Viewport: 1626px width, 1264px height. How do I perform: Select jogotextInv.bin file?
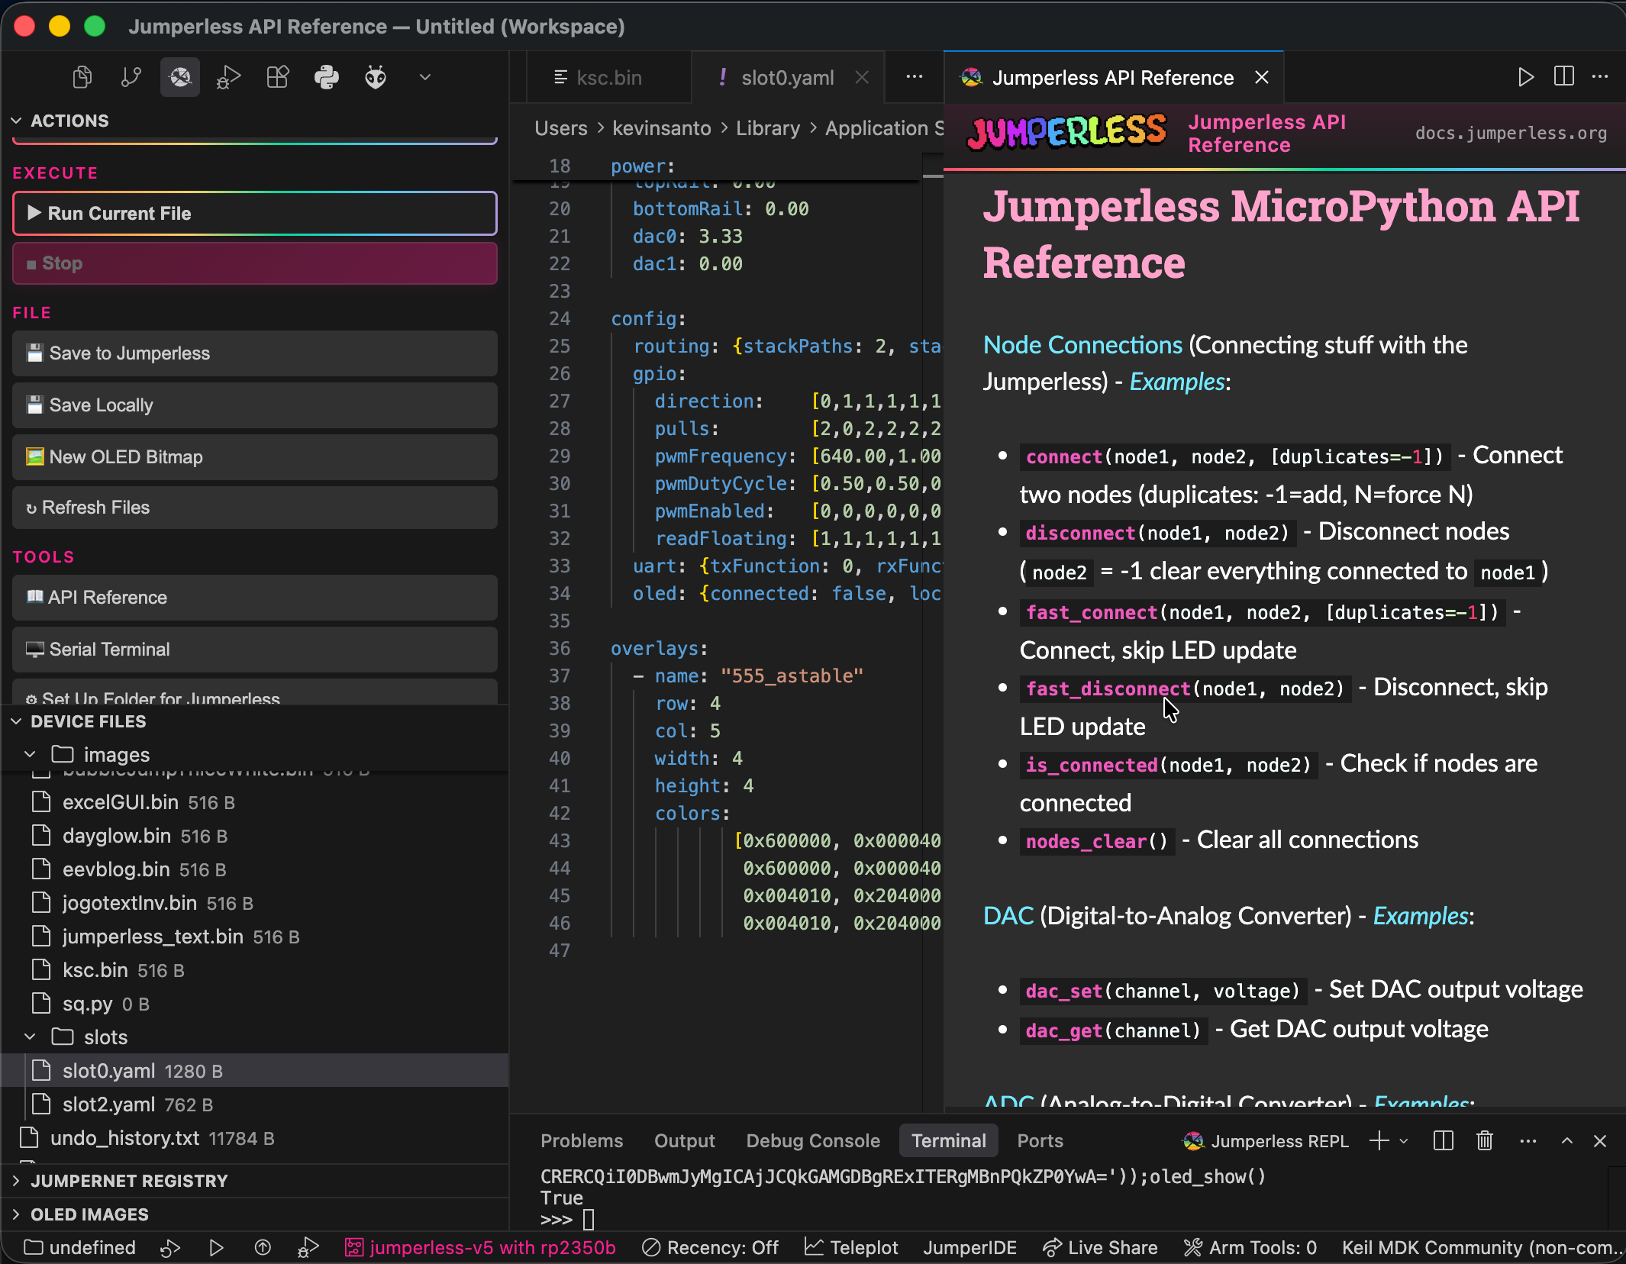tap(255, 903)
